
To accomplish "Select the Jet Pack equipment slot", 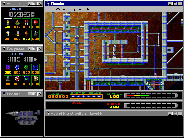I will coord(8,69).
